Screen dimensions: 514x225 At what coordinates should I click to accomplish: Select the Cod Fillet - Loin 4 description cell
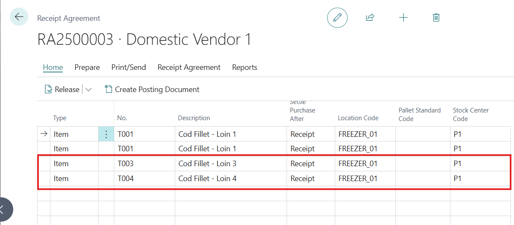[x=207, y=179]
